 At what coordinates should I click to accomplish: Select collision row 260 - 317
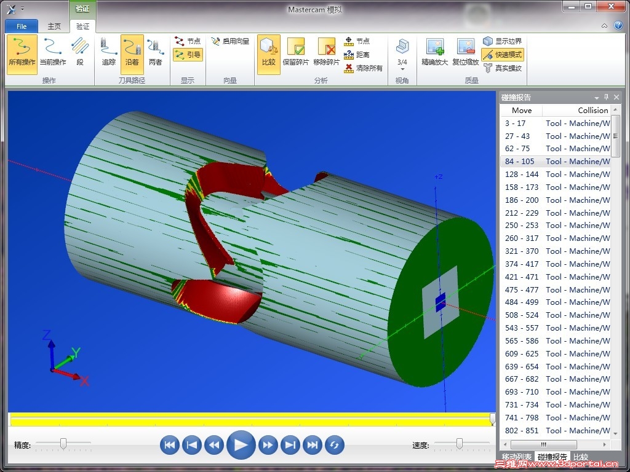[x=556, y=238]
